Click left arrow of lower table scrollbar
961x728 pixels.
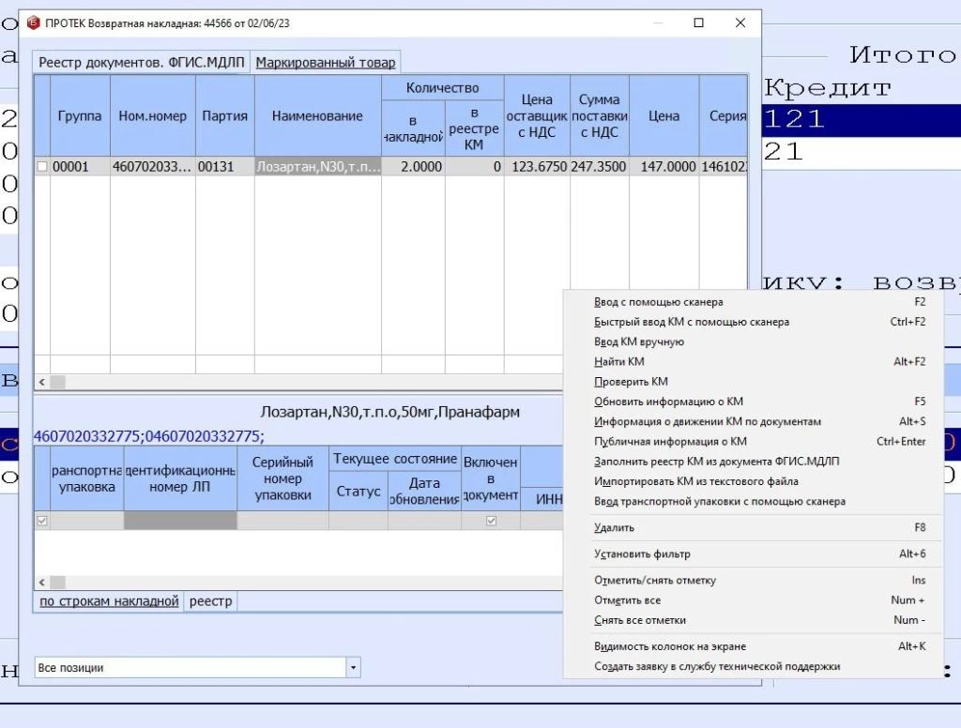pyautogui.click(x=41, y=583)
